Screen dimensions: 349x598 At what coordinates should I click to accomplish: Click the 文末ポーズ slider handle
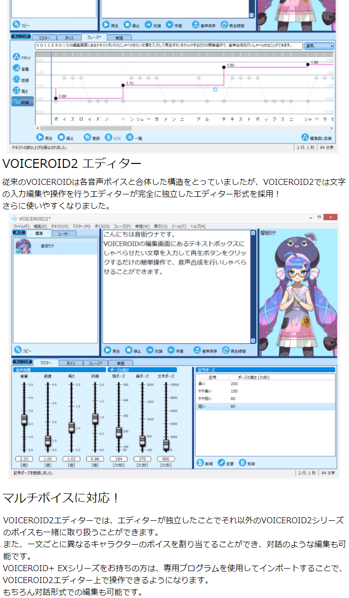tap(166, 445)
